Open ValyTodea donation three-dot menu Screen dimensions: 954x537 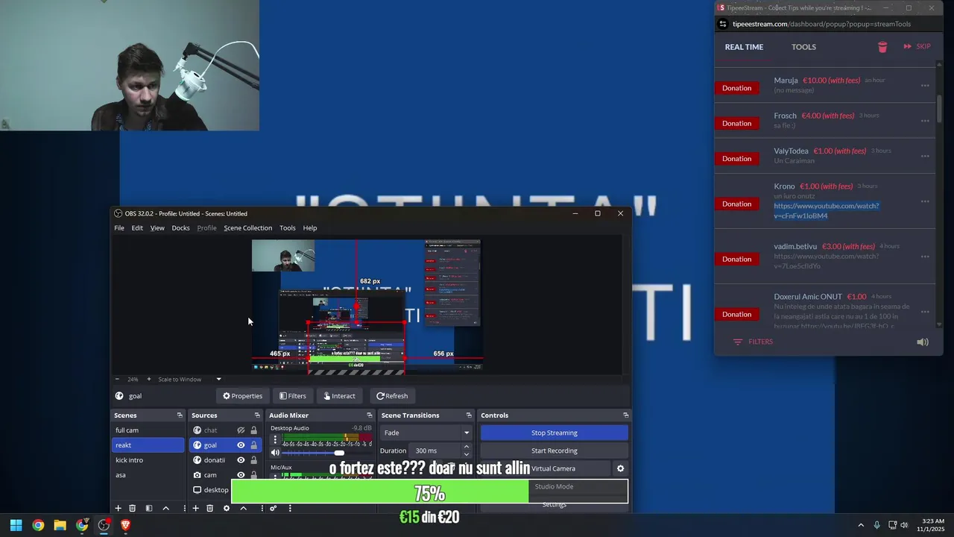pyautogui.click(x=925, y=156)
